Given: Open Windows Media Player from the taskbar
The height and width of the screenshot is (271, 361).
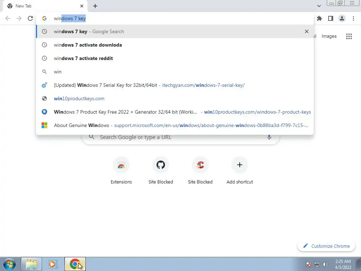Looking at the screenshot, I should pyautogui.click(x=53, y=264).
